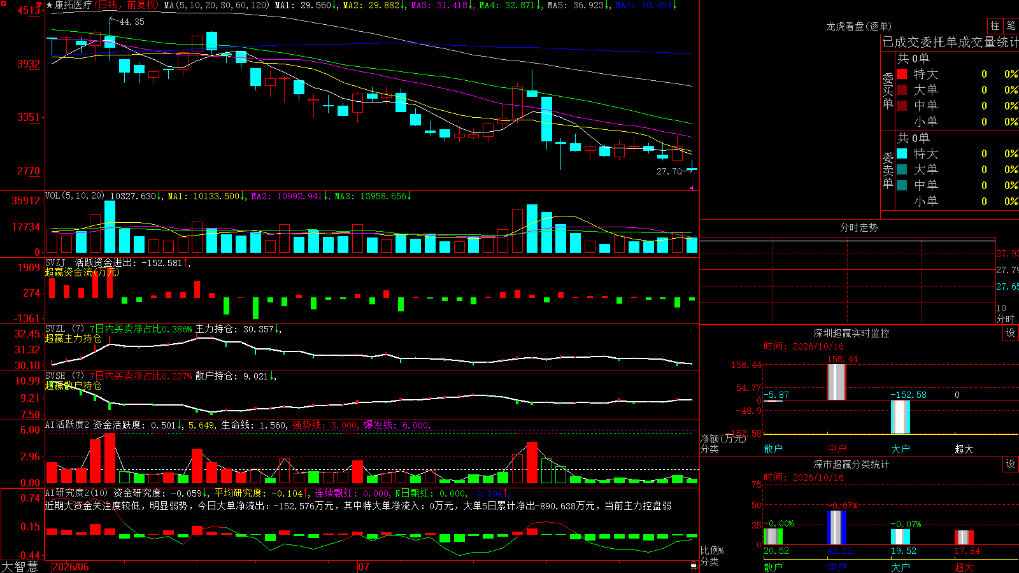Viewport: 1019px width, 573px height.
Task: Click the 散户 category label under 深圳超赢实时监控
Action: [773, 449]
